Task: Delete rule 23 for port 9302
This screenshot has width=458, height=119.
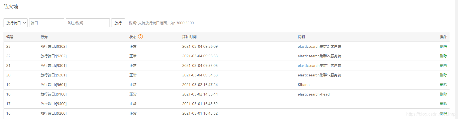Action: (444, 46)
